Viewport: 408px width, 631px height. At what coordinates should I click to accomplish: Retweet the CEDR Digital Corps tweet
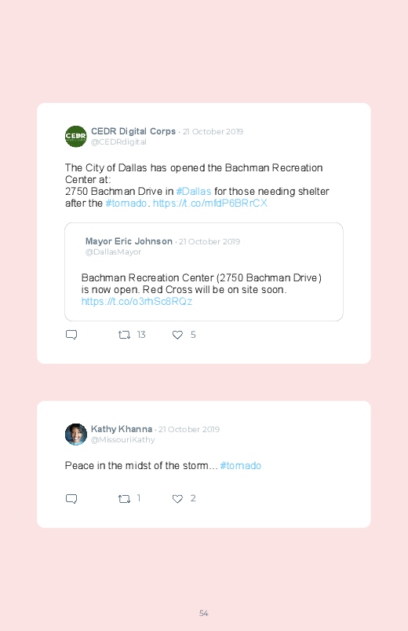click(124, 335)
